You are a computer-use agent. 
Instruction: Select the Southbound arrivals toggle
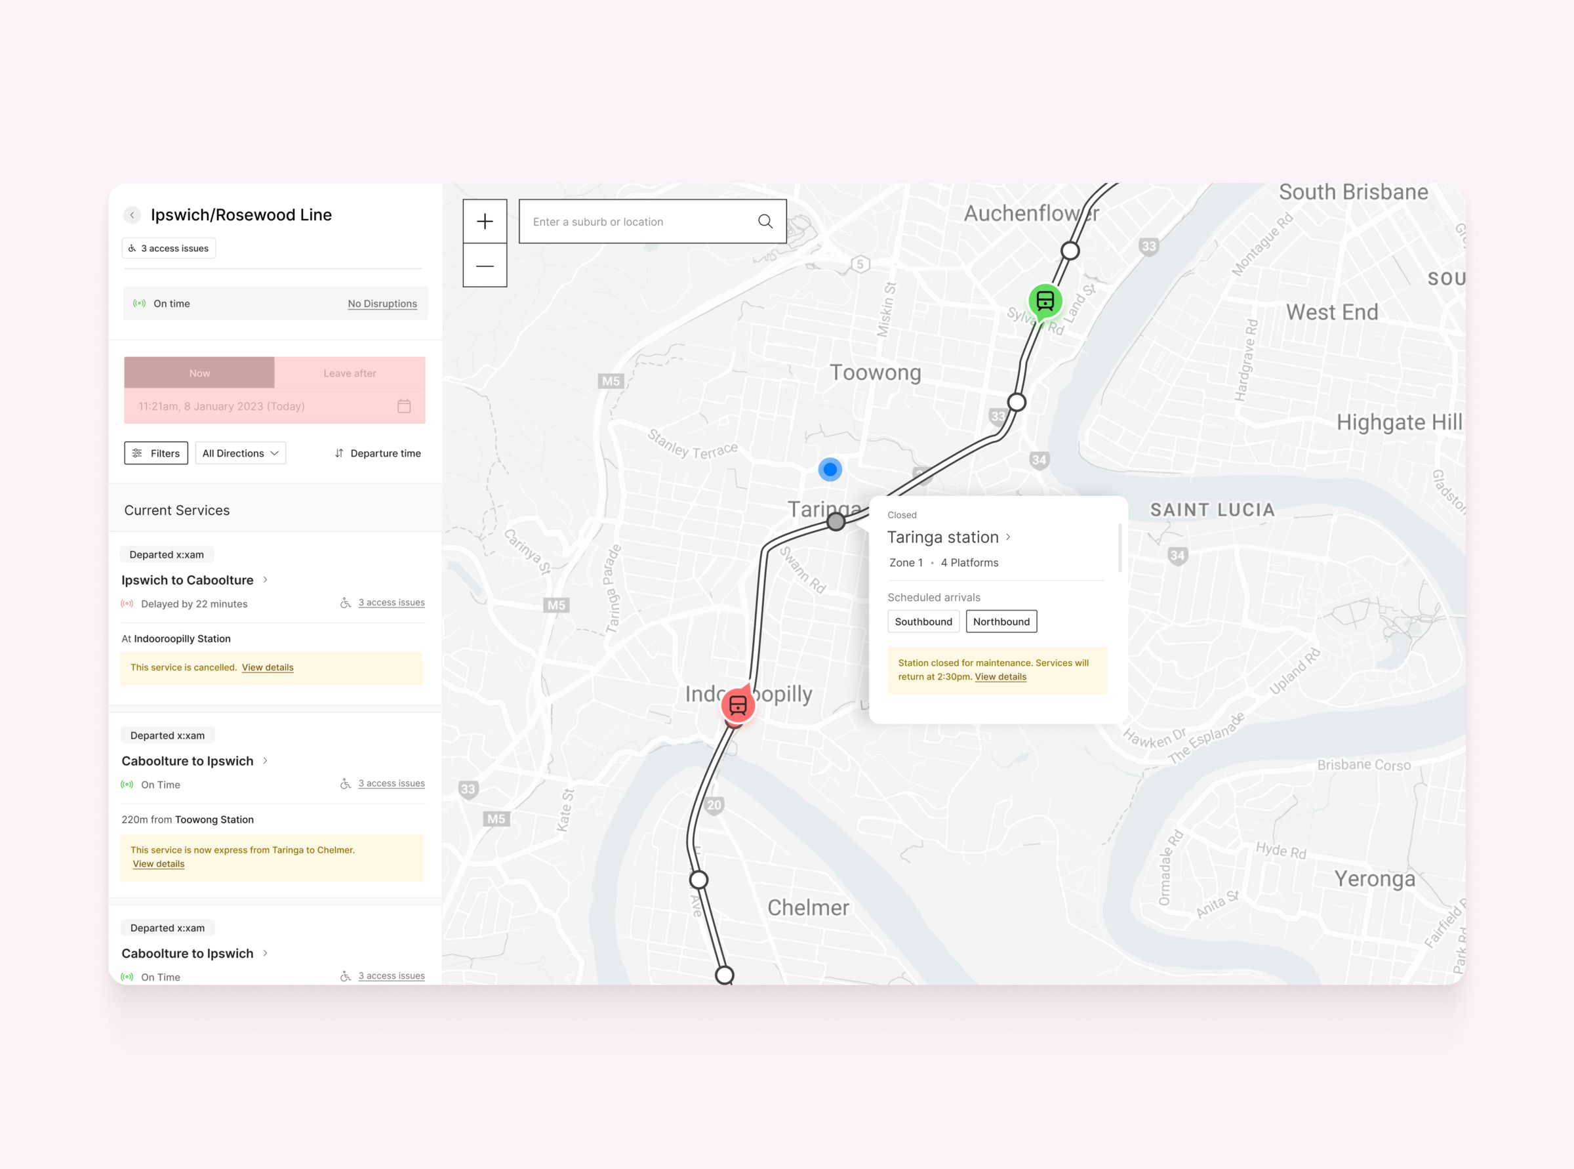(923, 621)
